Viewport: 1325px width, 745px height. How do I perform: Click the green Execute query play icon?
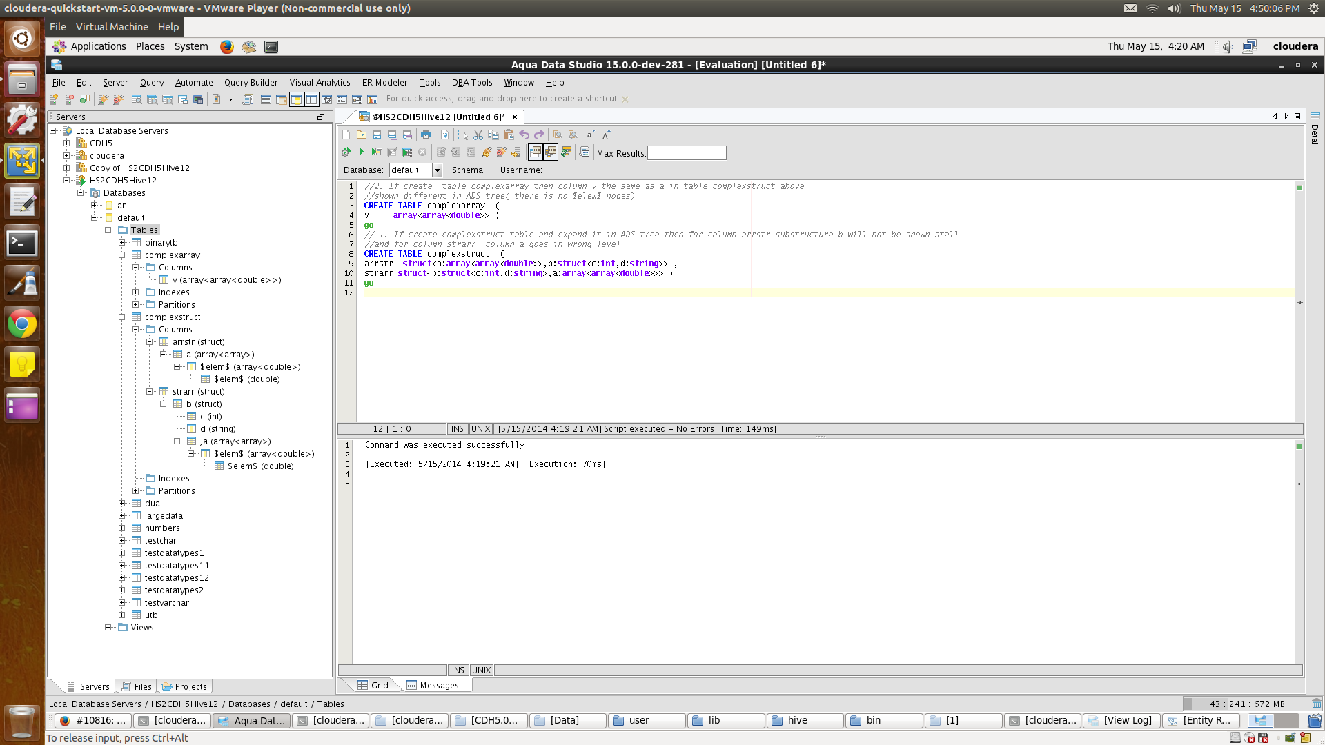pos(361,152)
